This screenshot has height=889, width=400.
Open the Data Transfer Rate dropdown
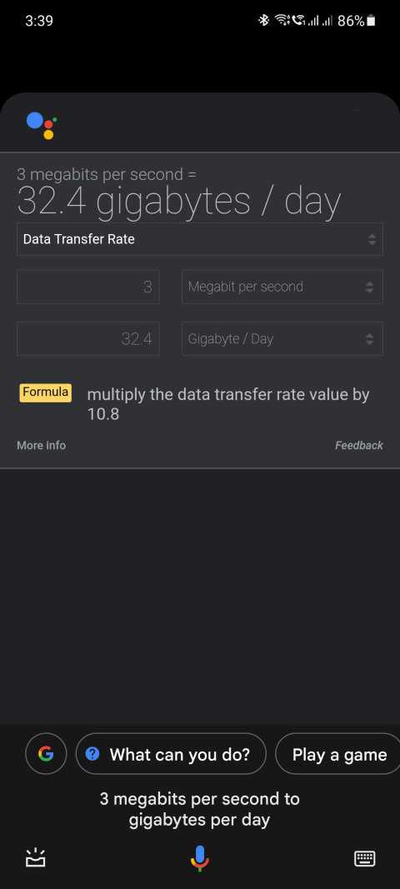coord(200,239)
